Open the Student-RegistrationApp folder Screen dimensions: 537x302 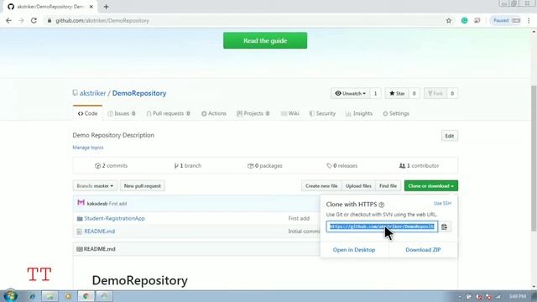(114, 218)
